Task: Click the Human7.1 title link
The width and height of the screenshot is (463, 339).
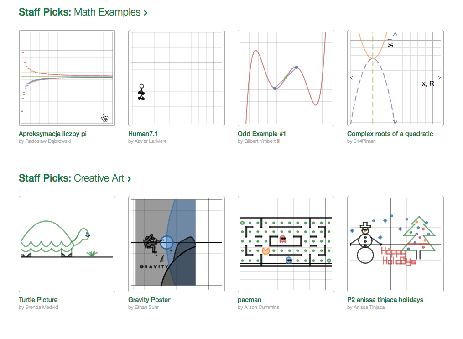Action: pos(143,134)
